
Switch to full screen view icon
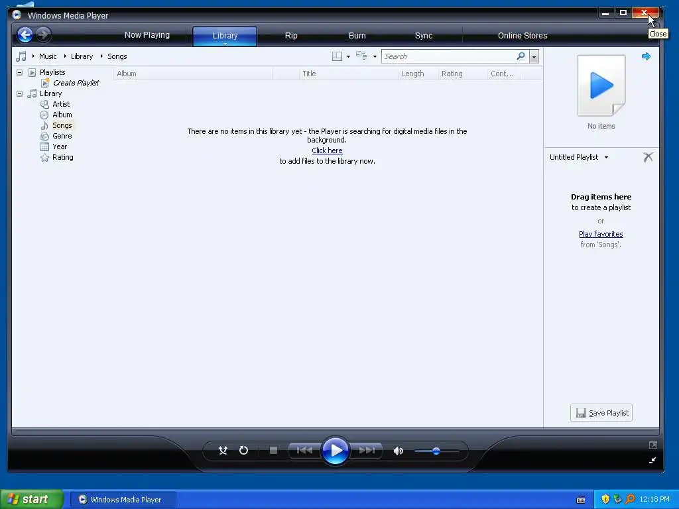pyautogui.click(x=653, y=445)
